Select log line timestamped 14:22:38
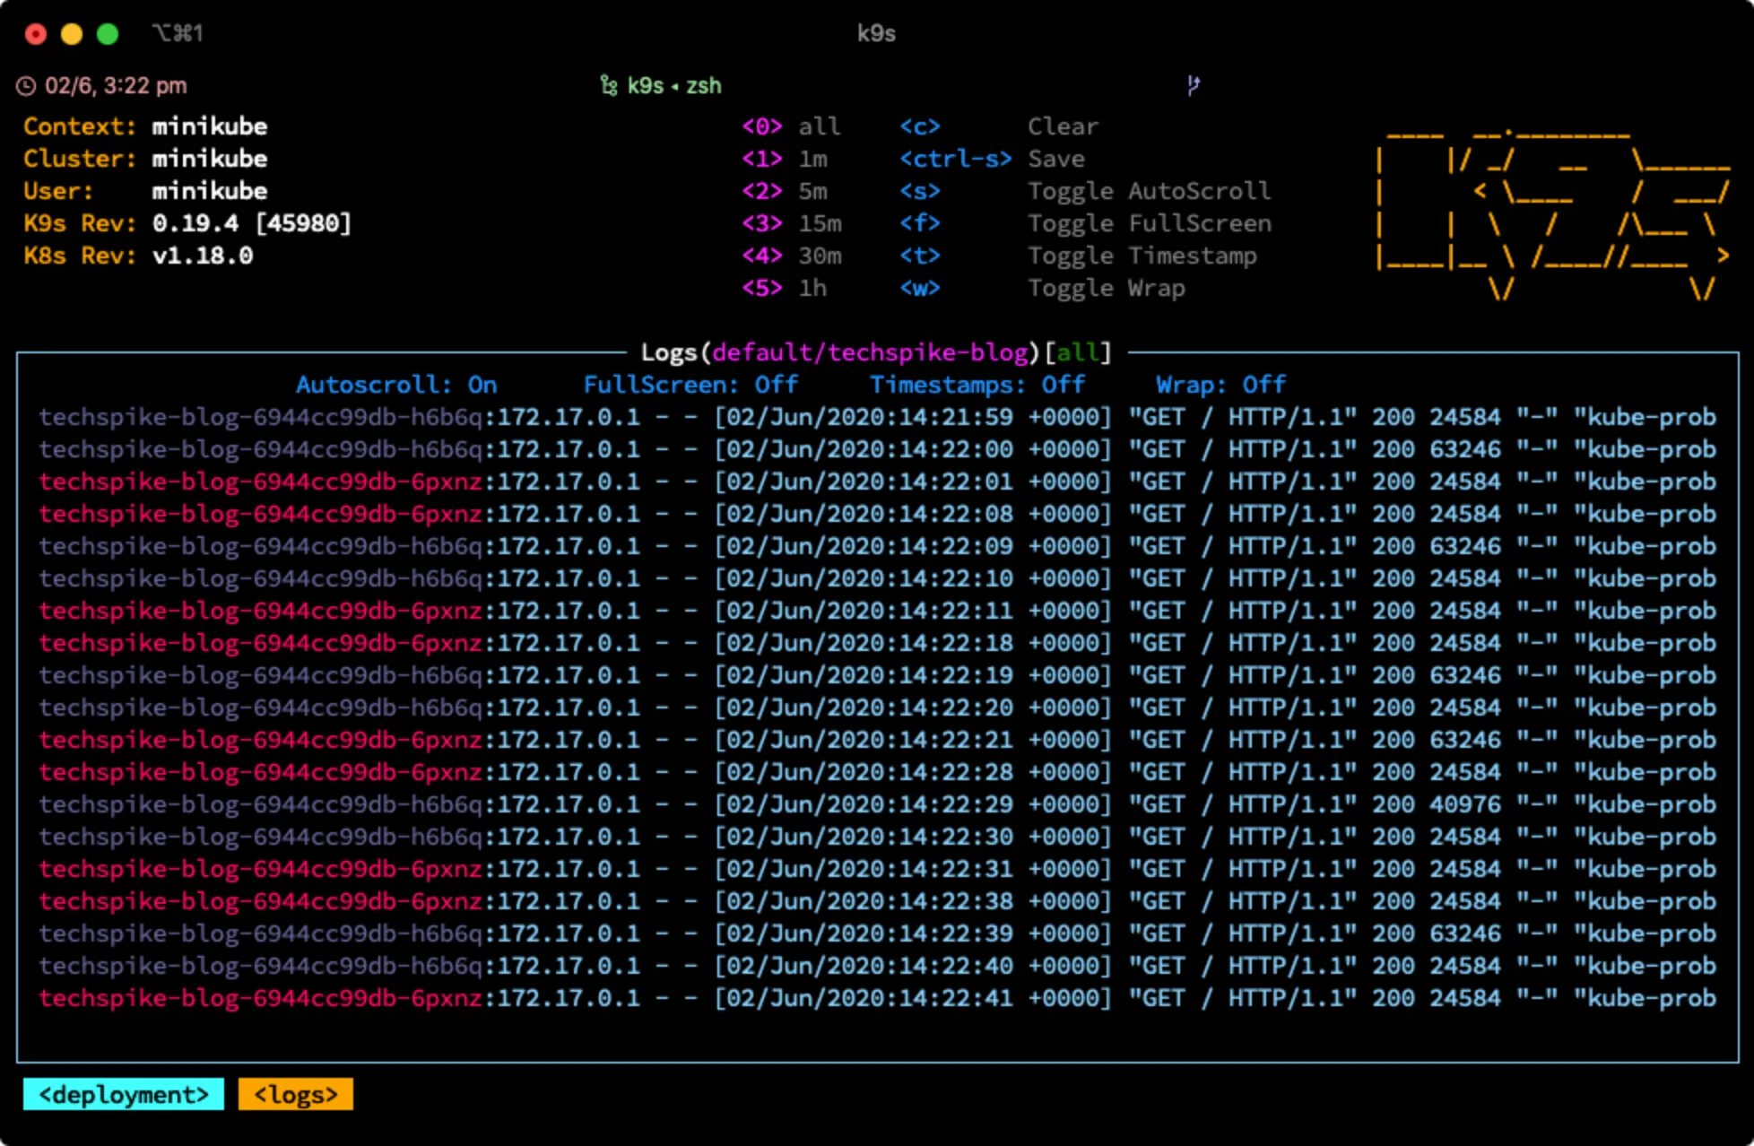This screenshot has width=1754, height=1146. click(x=877, y=901)
